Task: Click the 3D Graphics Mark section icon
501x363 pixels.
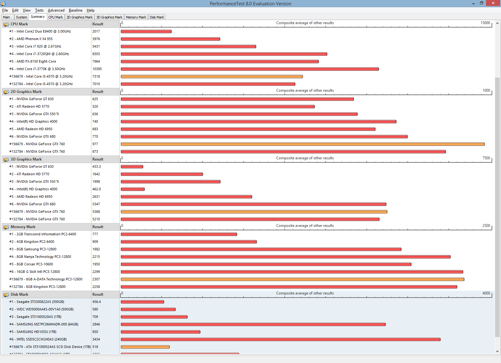Action: click(6, 160)
